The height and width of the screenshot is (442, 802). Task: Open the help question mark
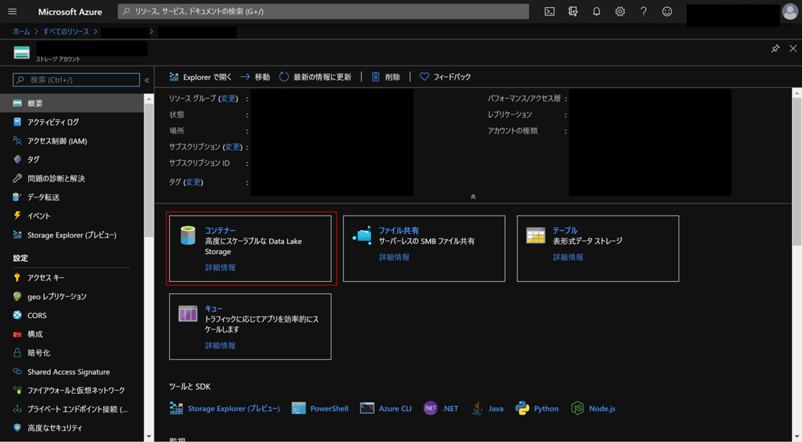(x=644, y=11)
